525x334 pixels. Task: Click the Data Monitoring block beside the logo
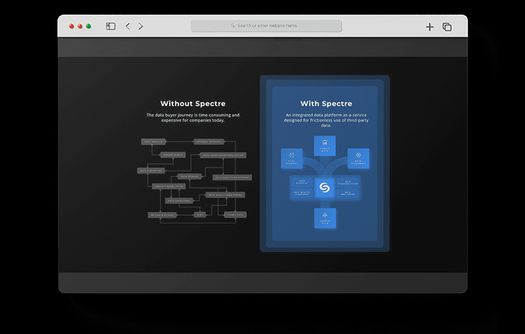tap(348, 193)
